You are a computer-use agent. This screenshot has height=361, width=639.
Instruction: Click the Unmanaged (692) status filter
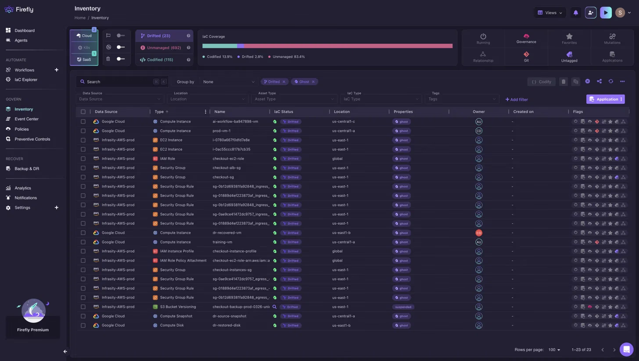pyautogui.click(x=164, y=48)
